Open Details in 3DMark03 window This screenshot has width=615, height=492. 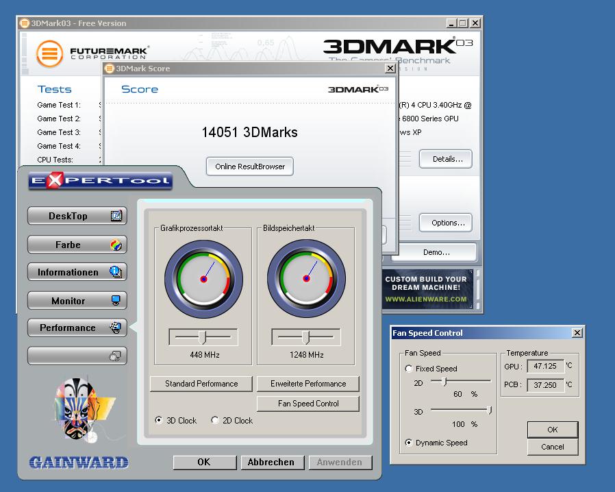tap(446, 159)
